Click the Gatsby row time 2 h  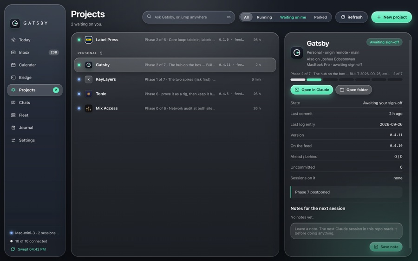click(x=258, y=65)
